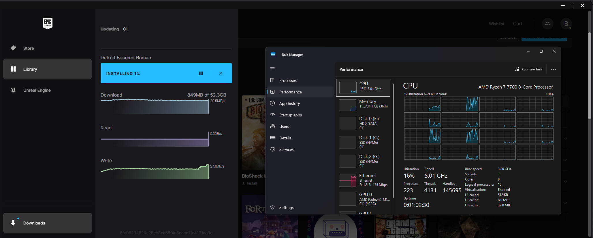This screenshot has height=238, width=593.
Task: Toggle Task Manager hamburger navigation menu
Action: click(272, 69)
